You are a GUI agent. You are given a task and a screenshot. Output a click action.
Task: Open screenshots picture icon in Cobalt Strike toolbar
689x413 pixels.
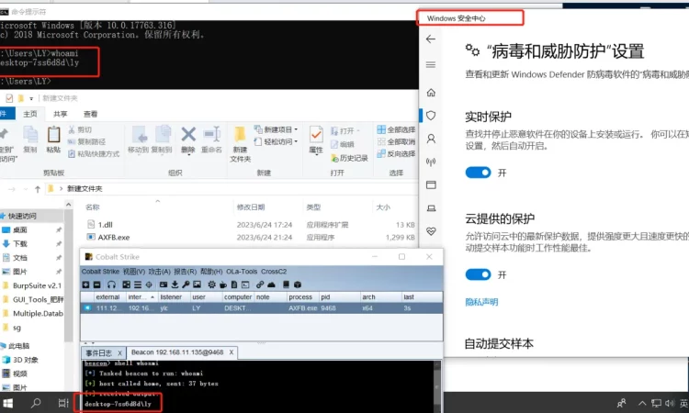click(x=197, y=285)
